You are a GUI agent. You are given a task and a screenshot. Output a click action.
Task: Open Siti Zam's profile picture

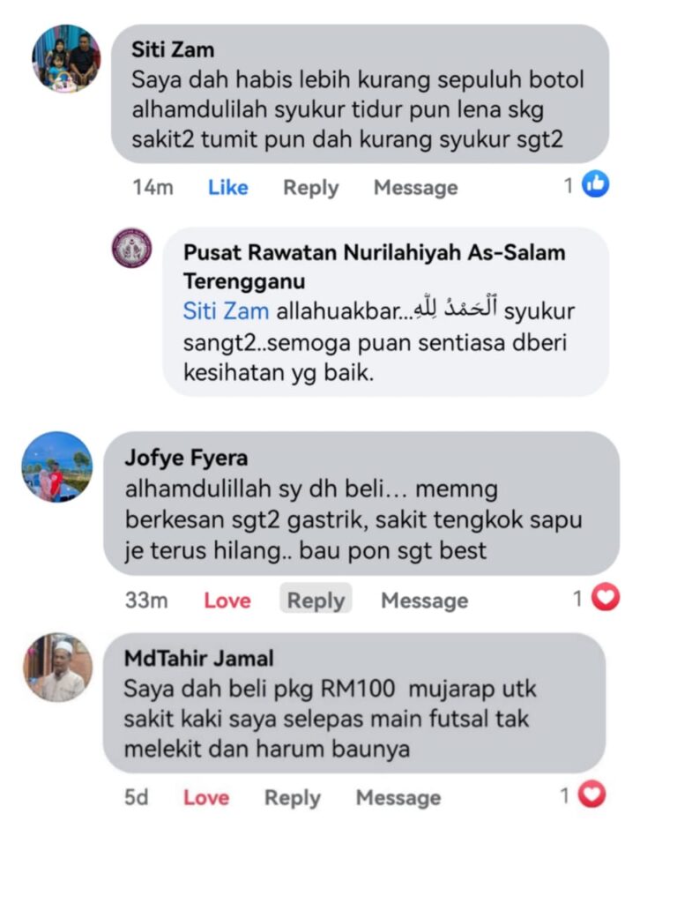[66, 59]
